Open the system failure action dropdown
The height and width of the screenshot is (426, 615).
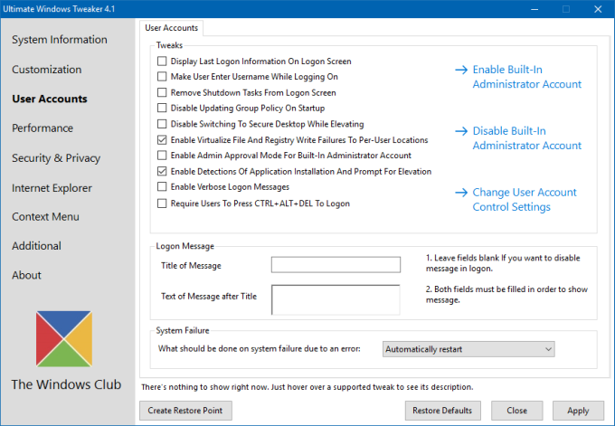[468, 349]
